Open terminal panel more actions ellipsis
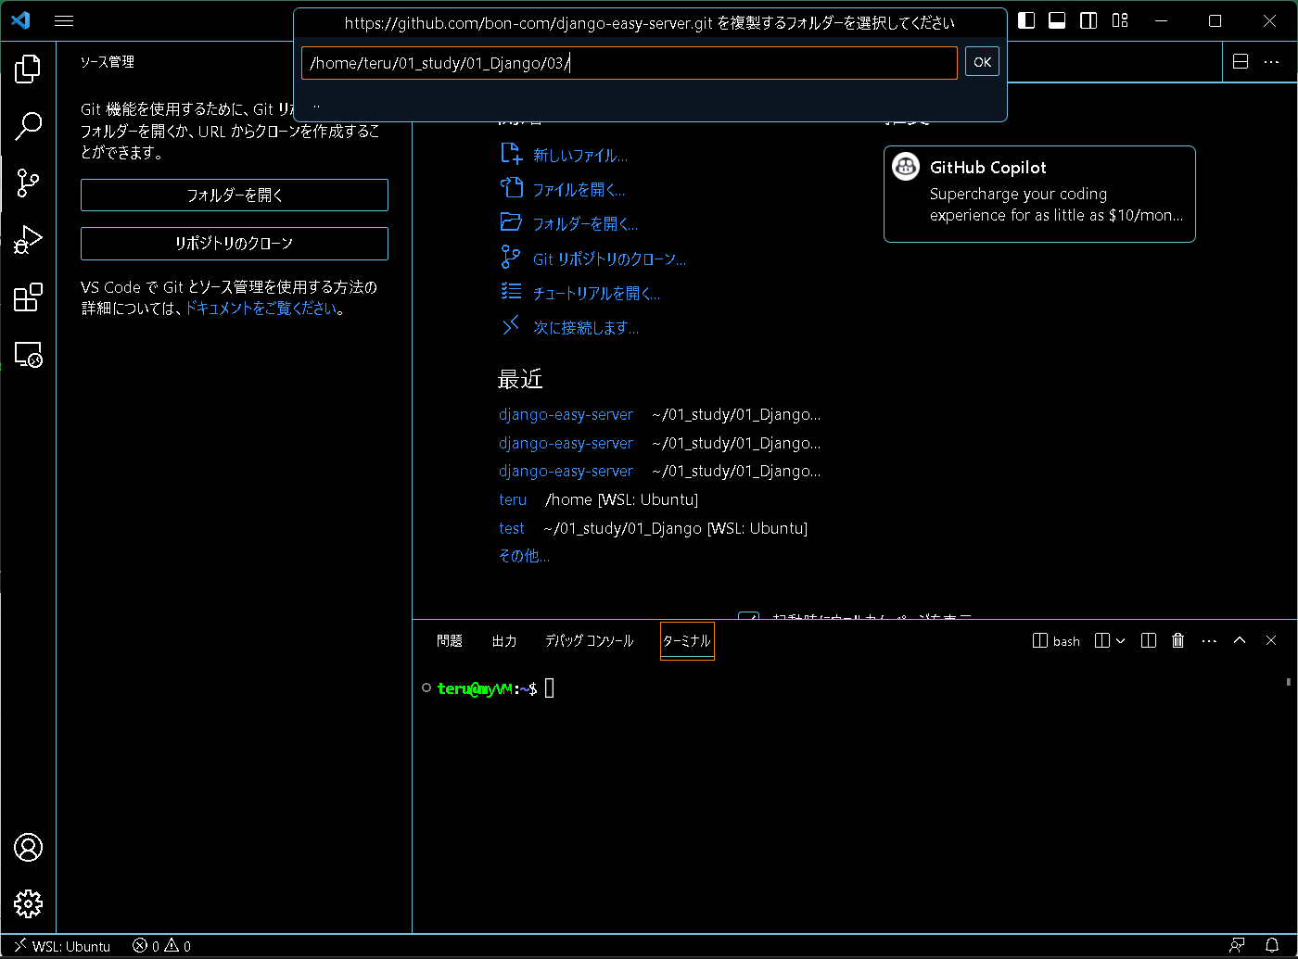The image size is (1298, 959). [1209, 640]
